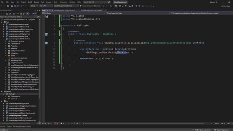The width and height of the screenshot is (233, 131).
Task: Open the Debug menu
Action: click(36, 2)
